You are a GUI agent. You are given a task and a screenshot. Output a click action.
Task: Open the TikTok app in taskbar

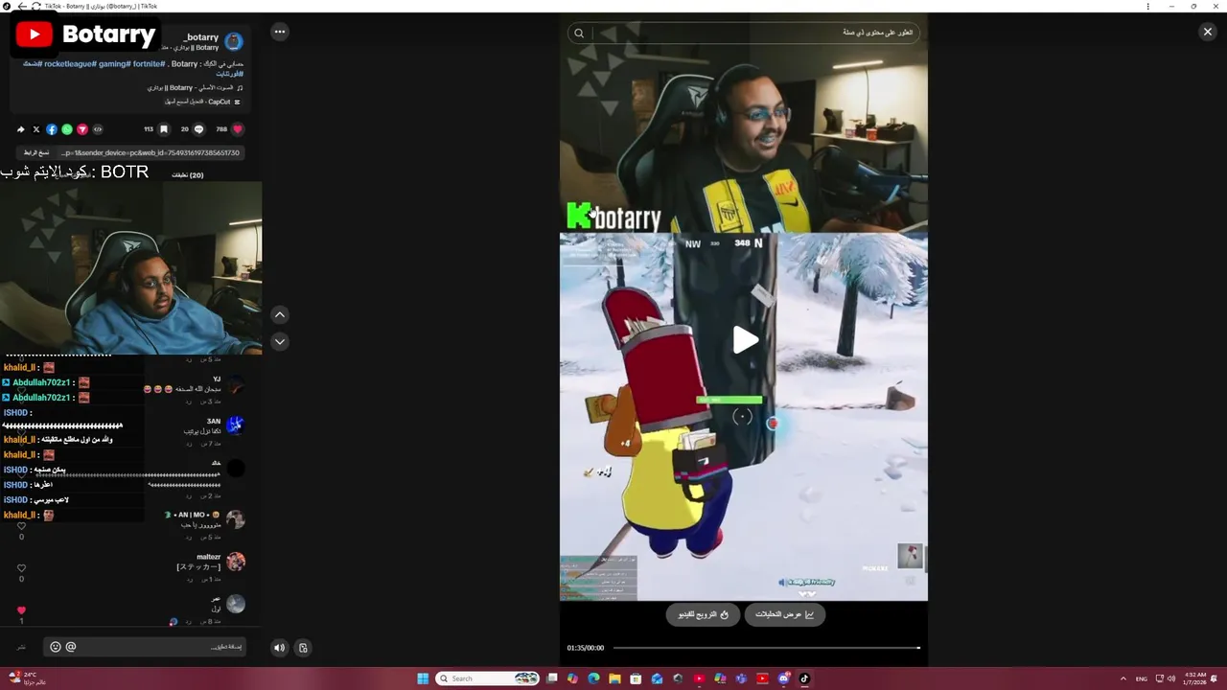804,678
